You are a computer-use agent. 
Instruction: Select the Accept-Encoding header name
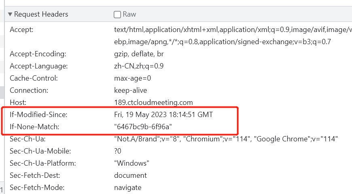click(38, 54)
